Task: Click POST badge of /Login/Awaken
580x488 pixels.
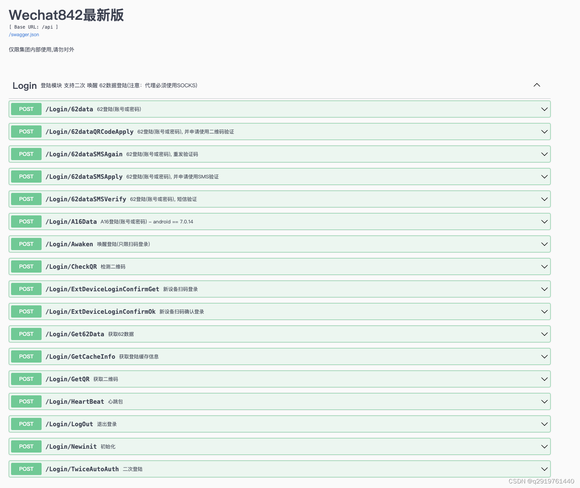Action: pos(26,244)
